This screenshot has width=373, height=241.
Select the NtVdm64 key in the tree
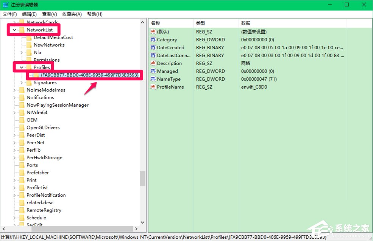pos(37,112)
